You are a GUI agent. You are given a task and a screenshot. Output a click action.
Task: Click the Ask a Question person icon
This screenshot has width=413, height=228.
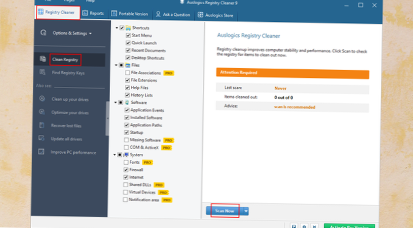pyautogui.click(x=158, y=14)
